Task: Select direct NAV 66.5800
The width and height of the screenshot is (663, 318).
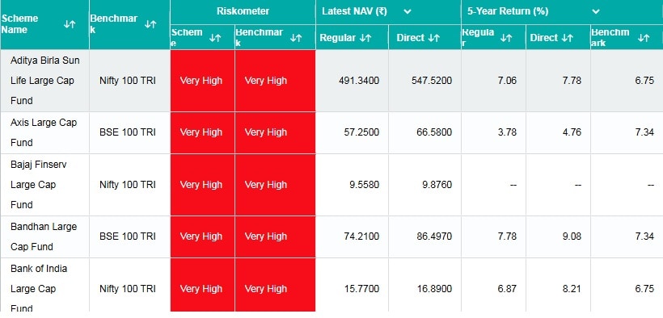Action: coord(434,132)
